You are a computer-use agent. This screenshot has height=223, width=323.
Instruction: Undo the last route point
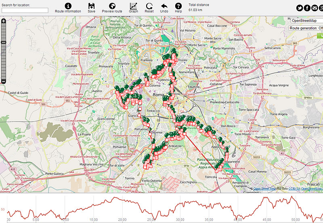pos(164,6)
